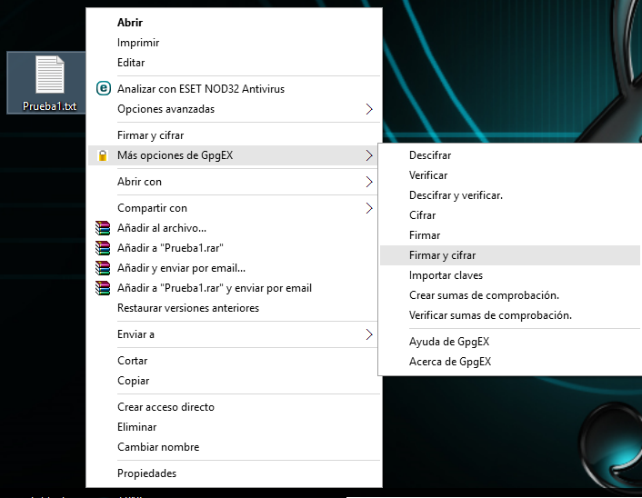Open Ayuda de GpgEX
This screenshot has height=498, width=642.
[x=510, y=342]
